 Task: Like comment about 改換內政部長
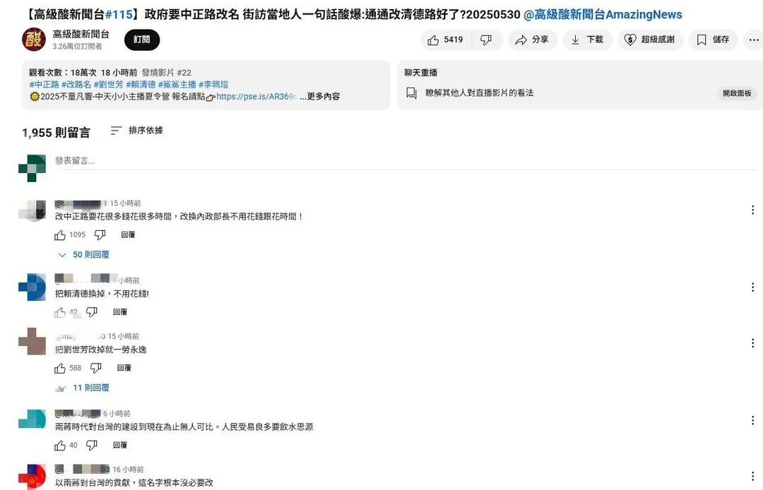click(x=60, y=235)
